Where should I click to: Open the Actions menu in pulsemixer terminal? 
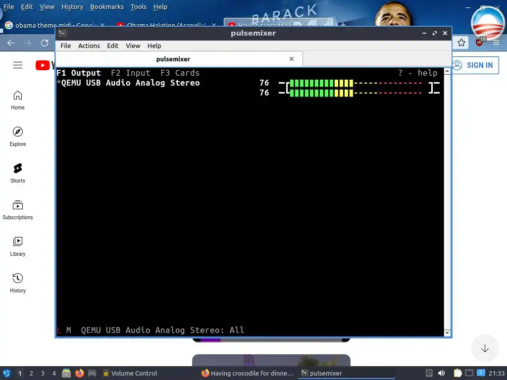(89, 46)
